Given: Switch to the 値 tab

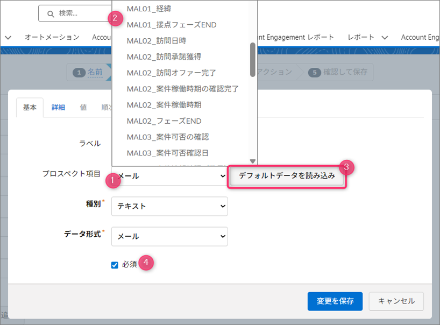Looking at the screenshot, I should point(83,107).
